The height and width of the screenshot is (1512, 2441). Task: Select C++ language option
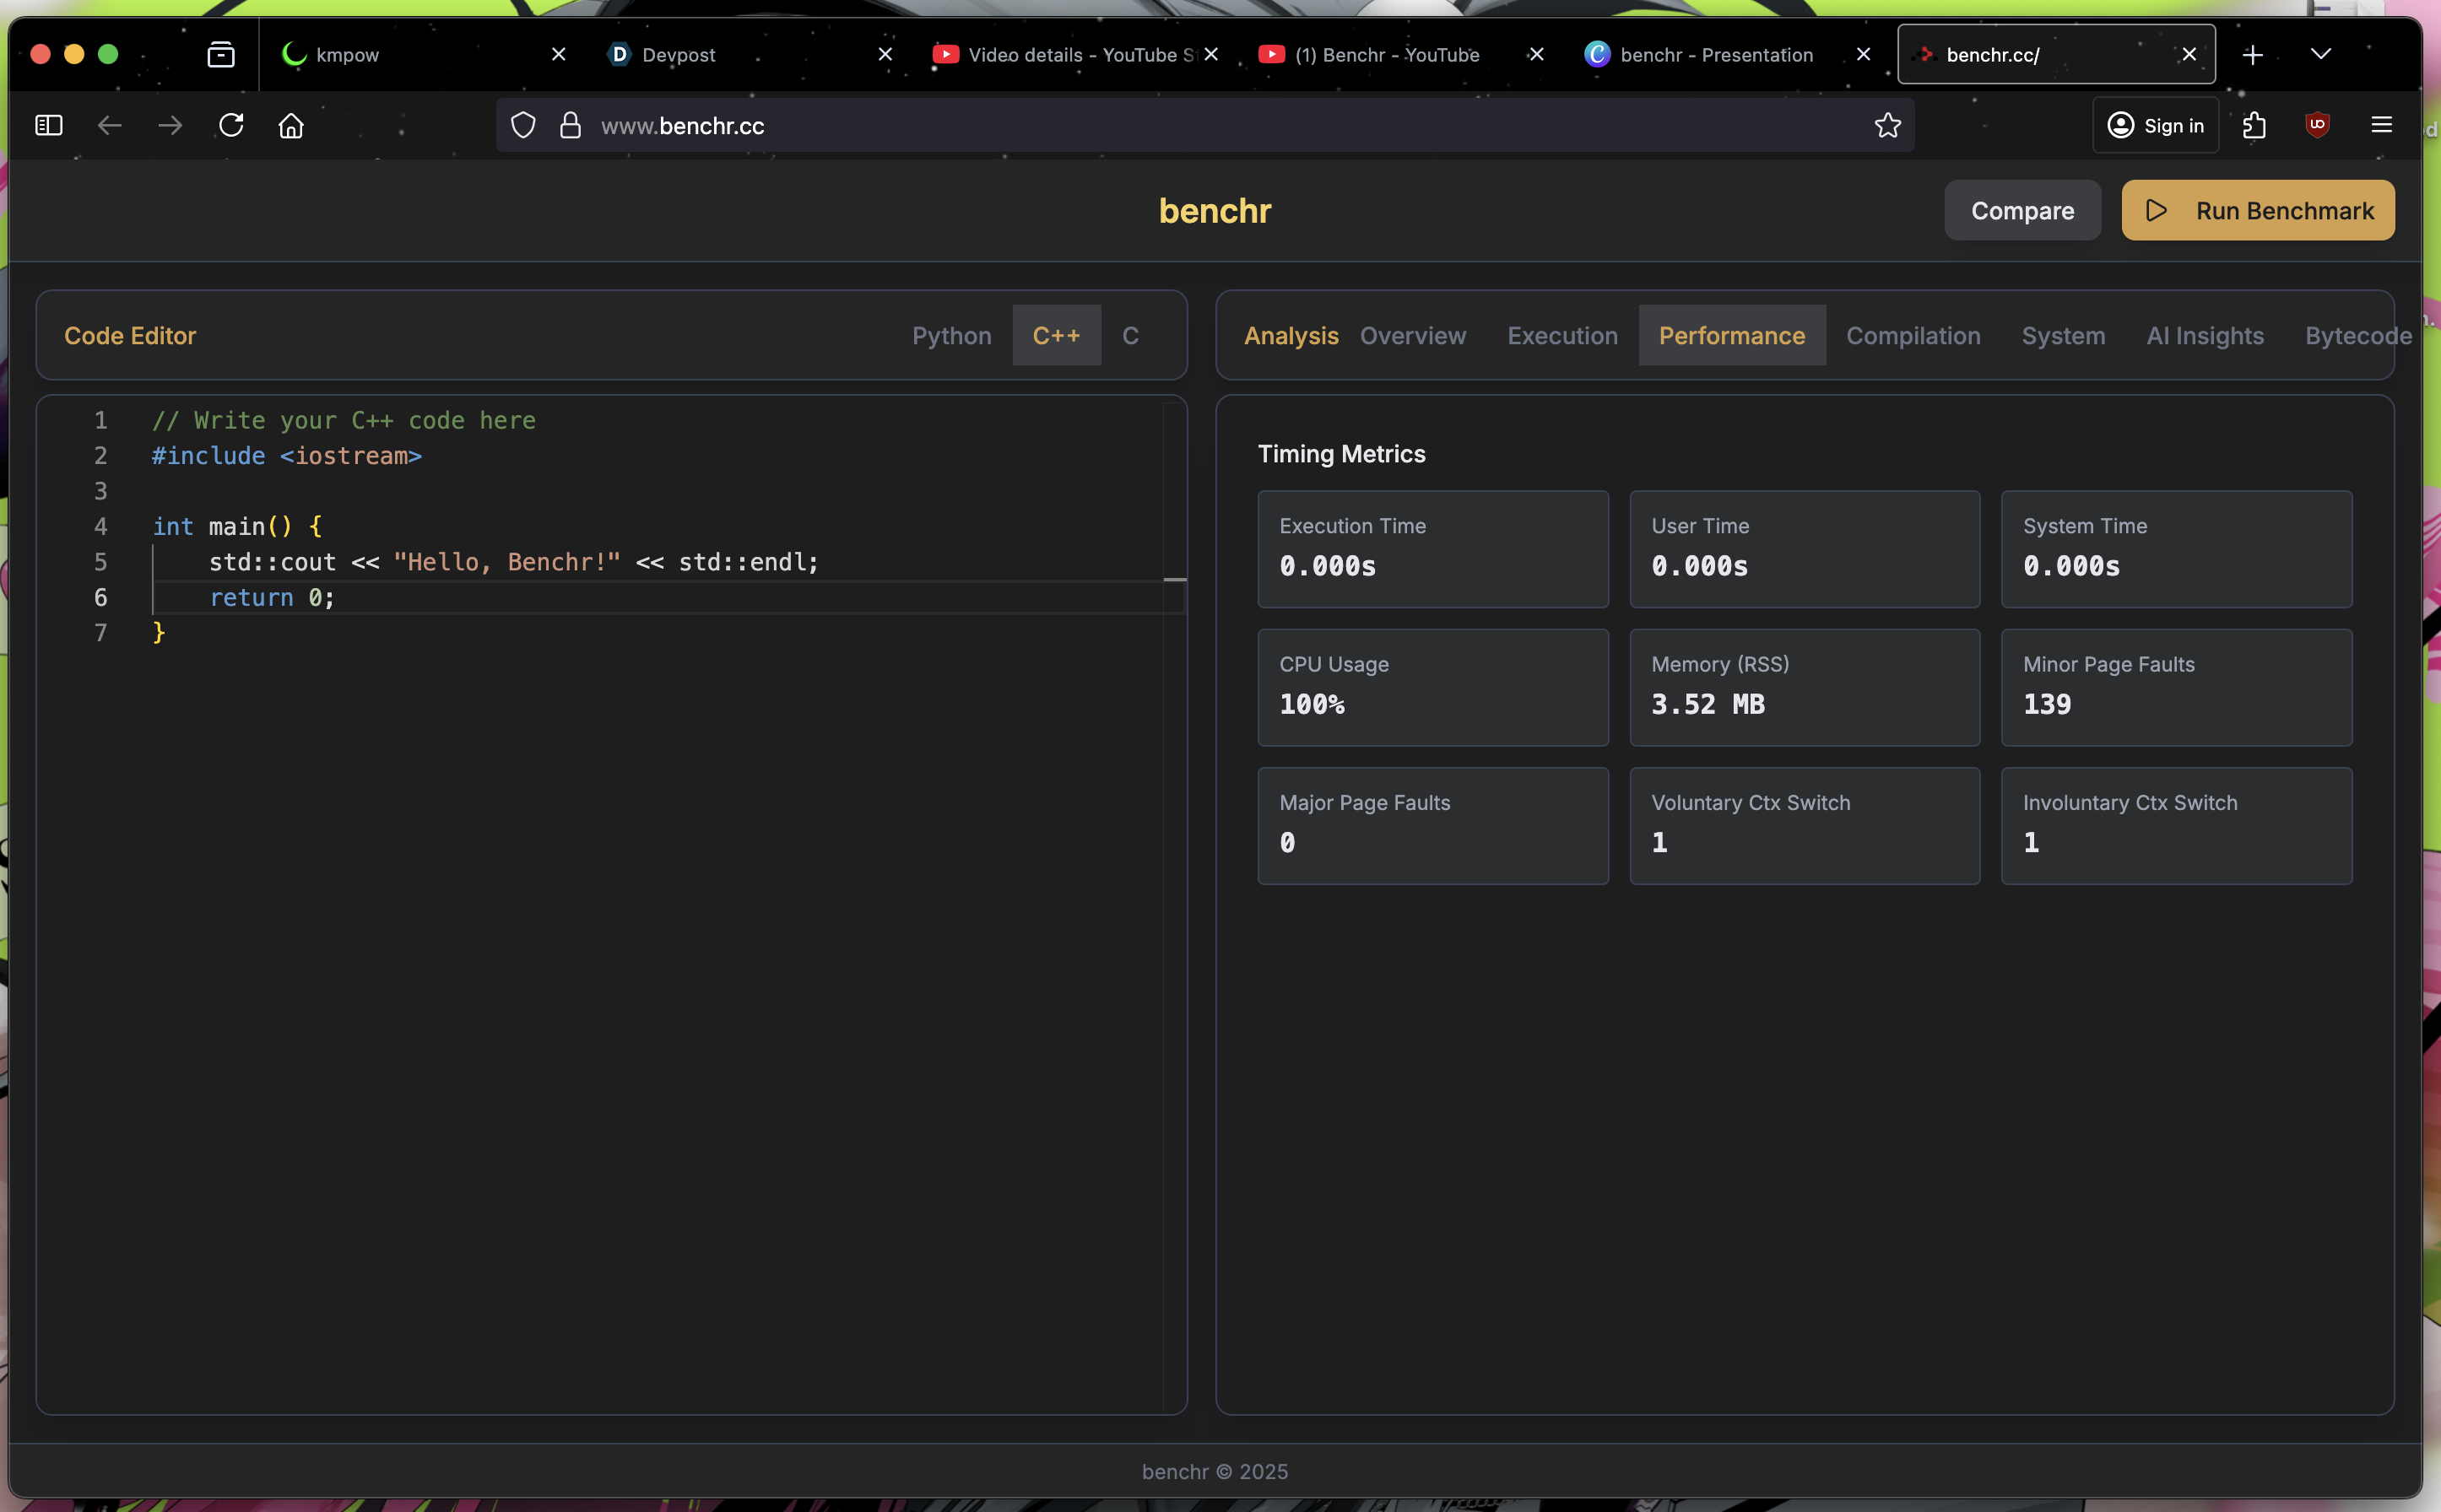coord(1055,336)
